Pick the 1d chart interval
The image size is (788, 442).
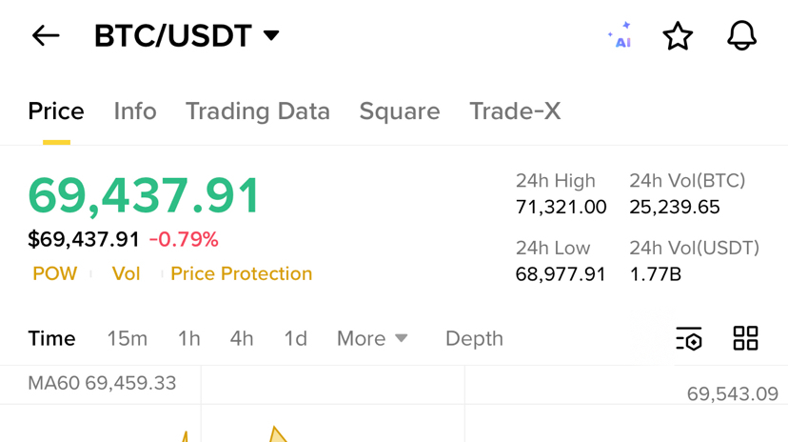click(295, 339)
